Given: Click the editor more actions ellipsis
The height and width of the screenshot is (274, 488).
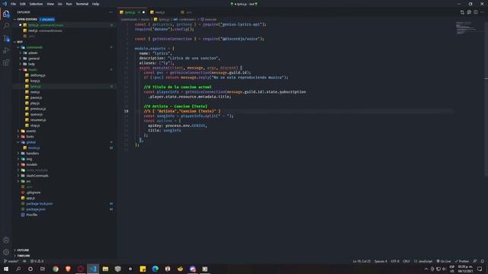Looking at the screenshot, I should (483, 12).
